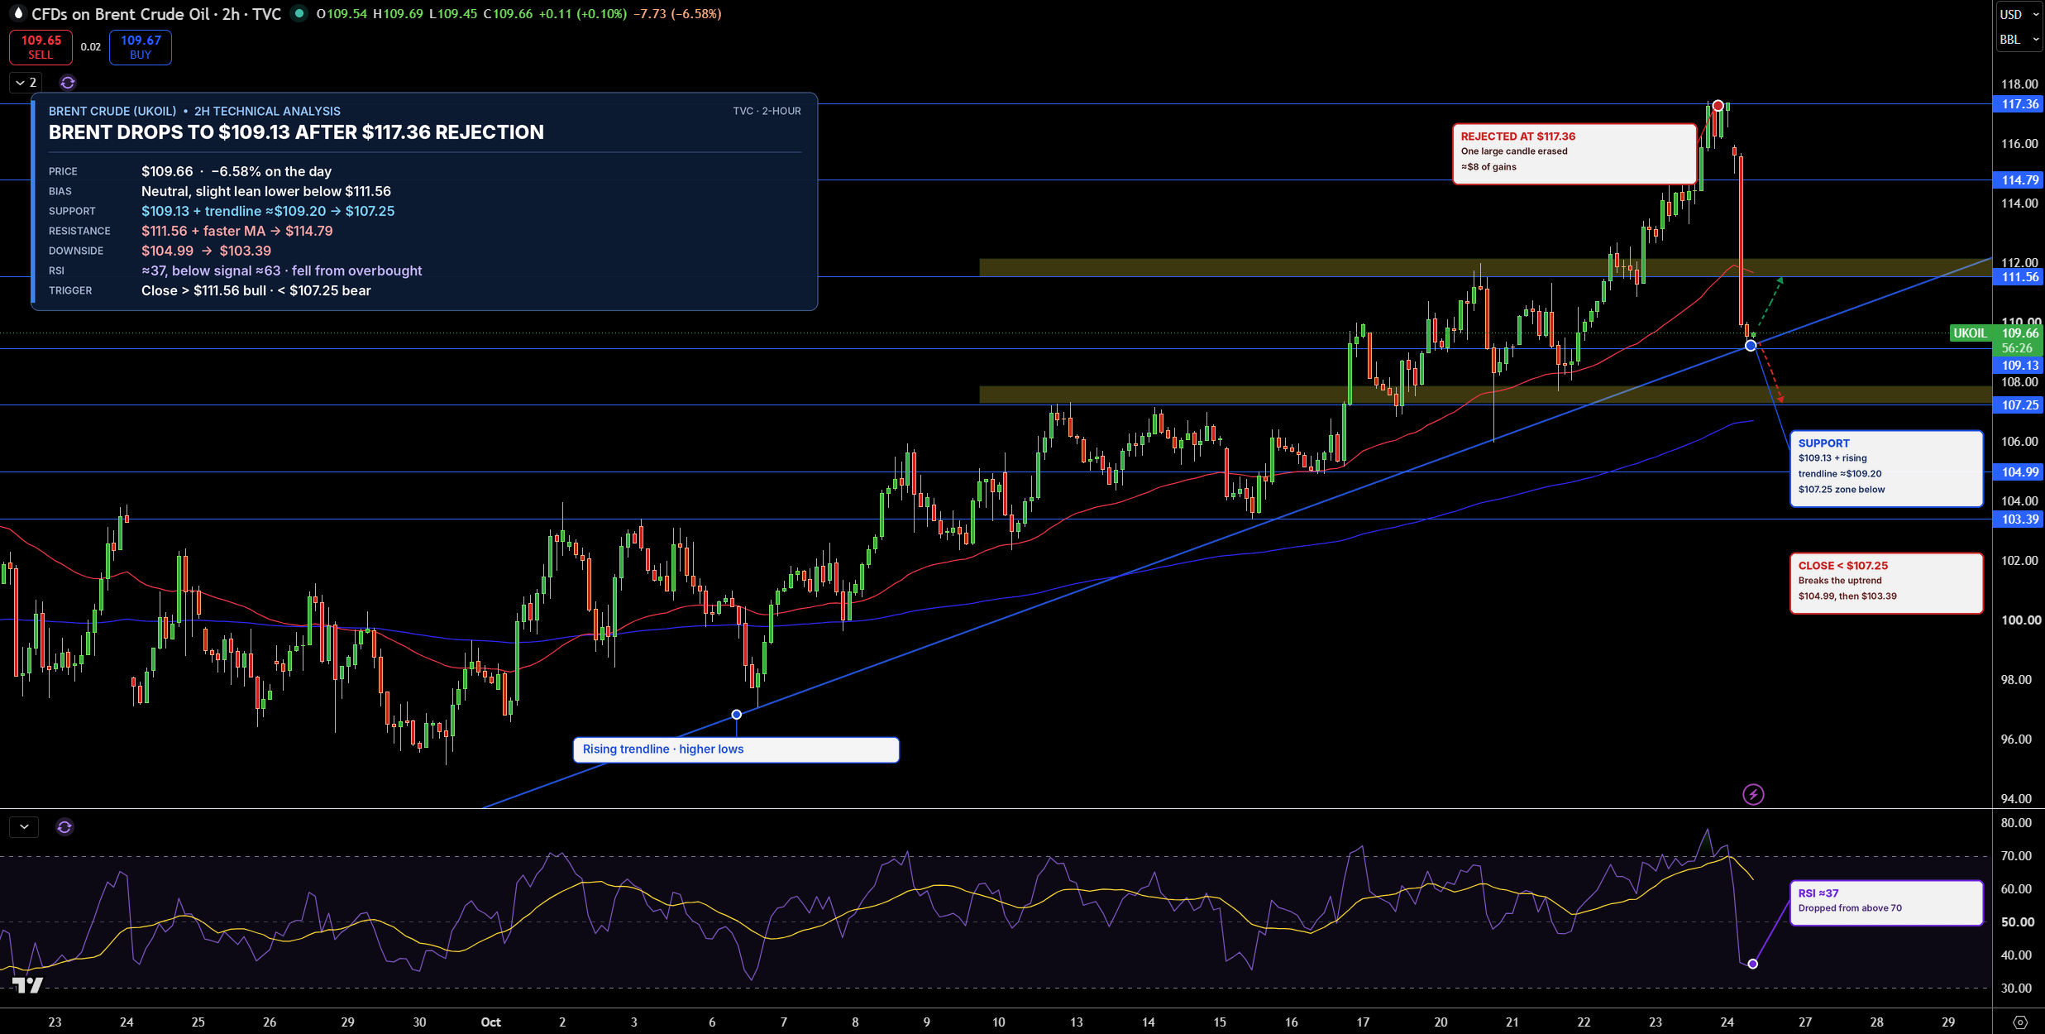Screen dimensions: 2045x1034
Task: Click the Brent Crude Oil symbol title
Action: [x=156, y=14]
